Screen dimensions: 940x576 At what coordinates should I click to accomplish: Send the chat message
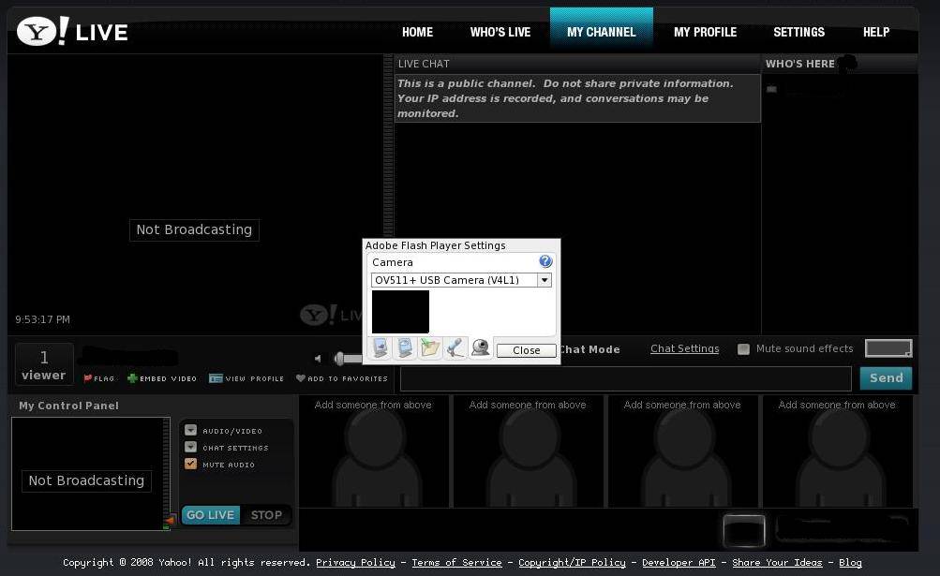(886, 378)
